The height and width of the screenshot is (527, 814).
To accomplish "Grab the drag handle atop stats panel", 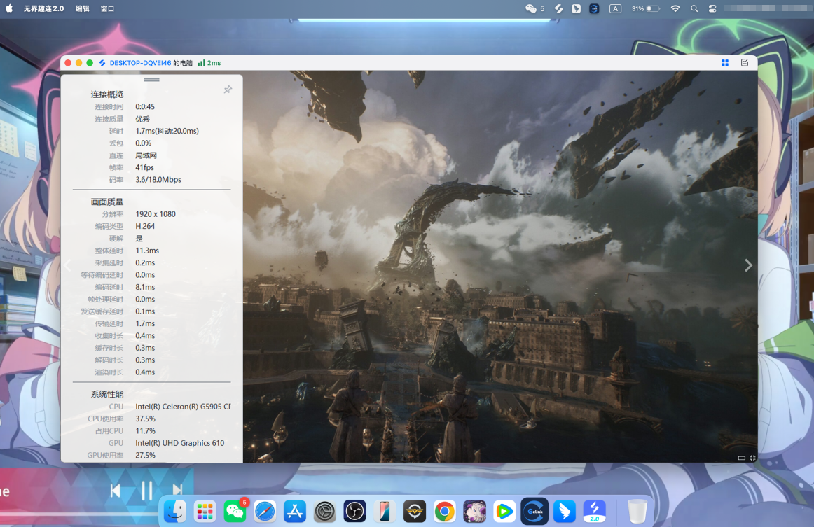I will tap(152, 80).
